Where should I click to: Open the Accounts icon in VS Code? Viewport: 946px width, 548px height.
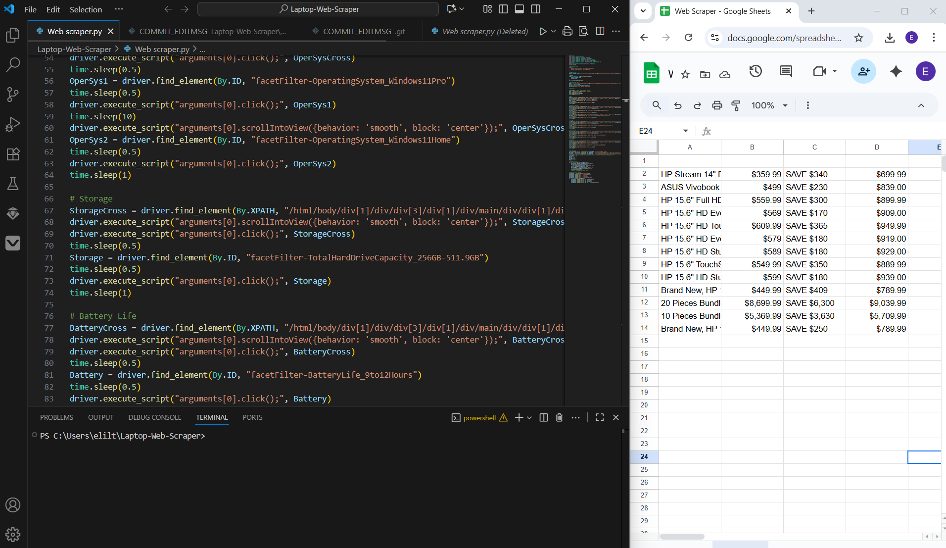pyautogui.click(x=13, y=505)
